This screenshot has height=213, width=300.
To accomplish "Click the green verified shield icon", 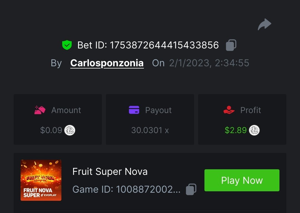I will (67, 45).
